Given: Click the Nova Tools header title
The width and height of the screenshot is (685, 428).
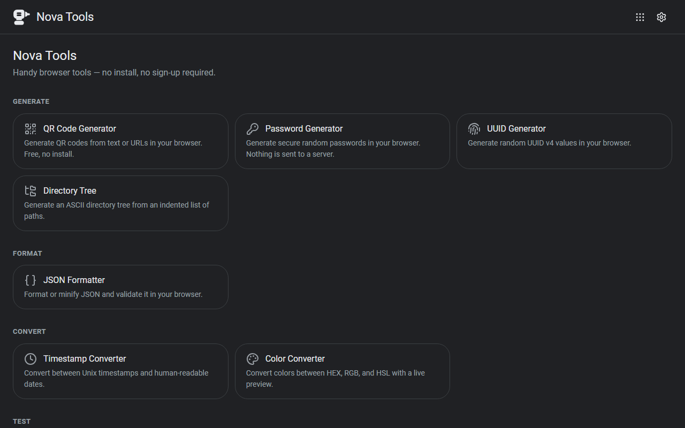Looking at the screenshot, I should [65, 17].
